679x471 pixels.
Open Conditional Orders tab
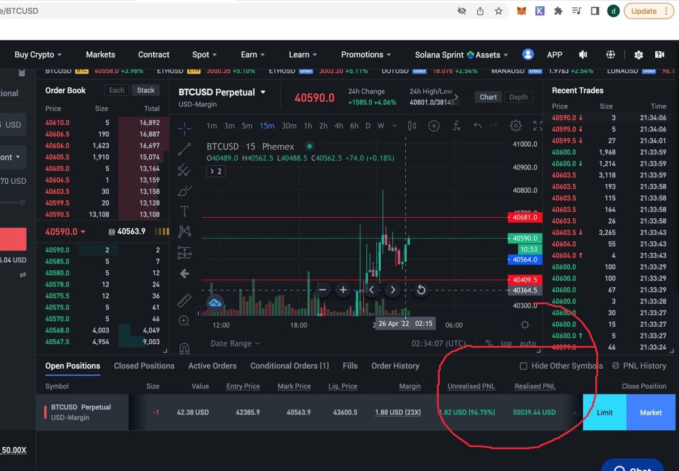(290, 366)
